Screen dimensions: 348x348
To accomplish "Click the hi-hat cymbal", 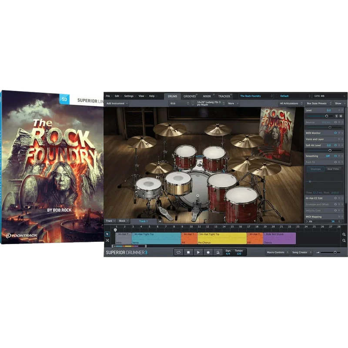I will (x=158, y=168).
